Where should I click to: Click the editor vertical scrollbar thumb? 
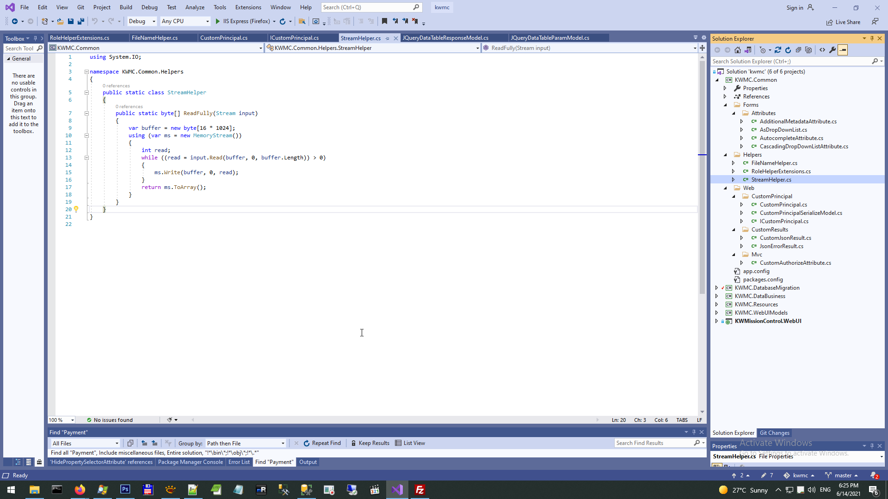coord(702,176)
